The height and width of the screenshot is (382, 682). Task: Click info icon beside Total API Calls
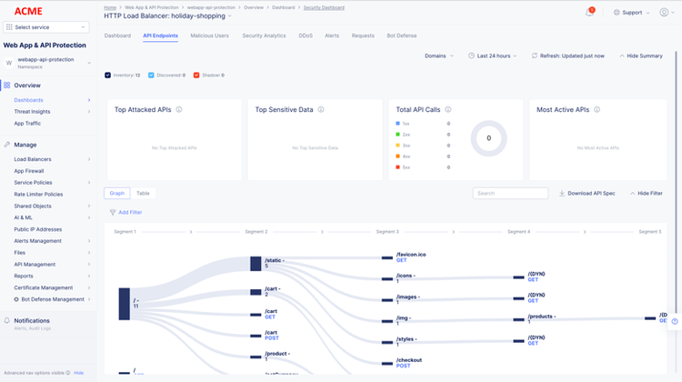tap(447, 110)
